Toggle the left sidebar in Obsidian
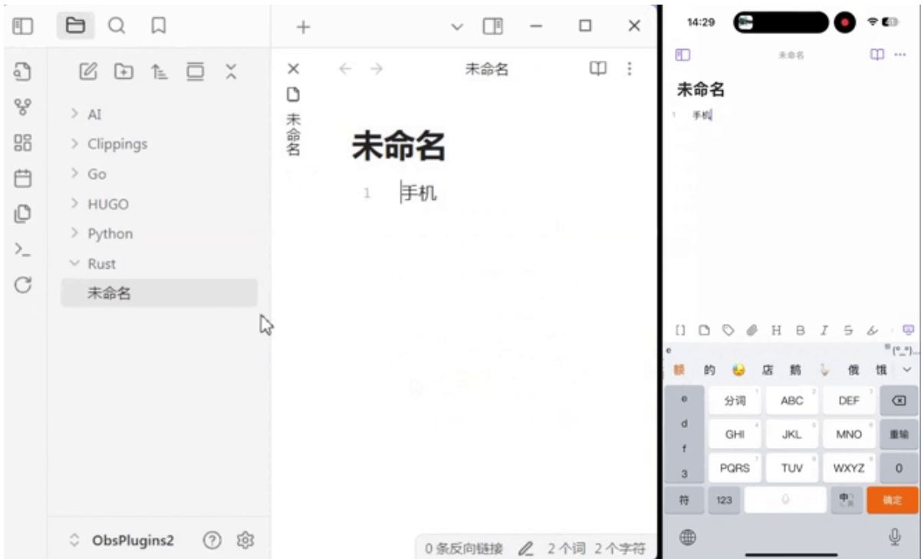The height and width of the screenshot is (559, 921). (23, 26)
